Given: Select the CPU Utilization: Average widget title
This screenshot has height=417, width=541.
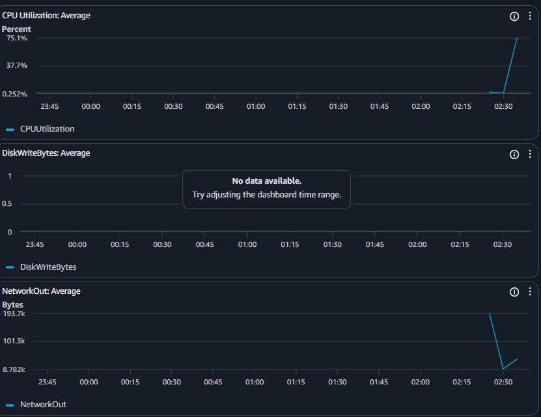Looking at the screenshot, I should 47,15.
